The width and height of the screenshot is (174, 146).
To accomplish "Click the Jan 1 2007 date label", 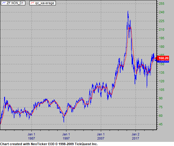I will pos(101,136).
